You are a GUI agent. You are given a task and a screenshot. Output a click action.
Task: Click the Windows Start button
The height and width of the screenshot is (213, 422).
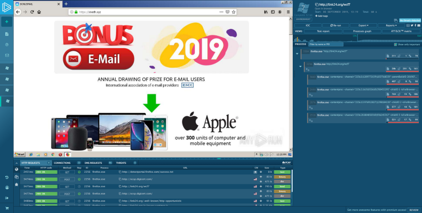20,154
